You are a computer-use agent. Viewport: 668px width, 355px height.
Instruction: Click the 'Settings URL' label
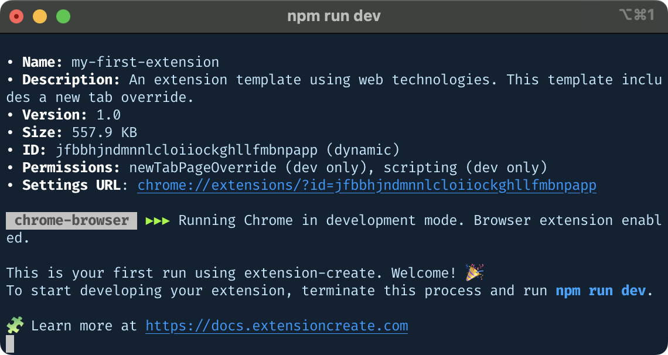pyautogui.click(x=71, y=186)
